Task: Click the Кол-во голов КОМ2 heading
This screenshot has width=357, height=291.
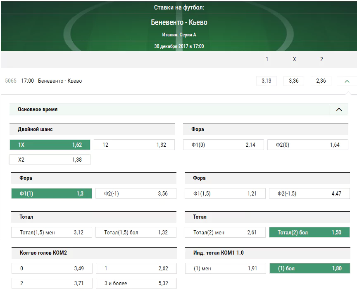Action: [x=43, y=253]
